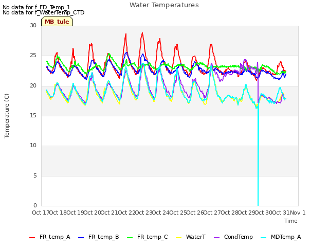Click the Oct 17 x-axis tick label

pyautogui.click(x=41, y=213)
